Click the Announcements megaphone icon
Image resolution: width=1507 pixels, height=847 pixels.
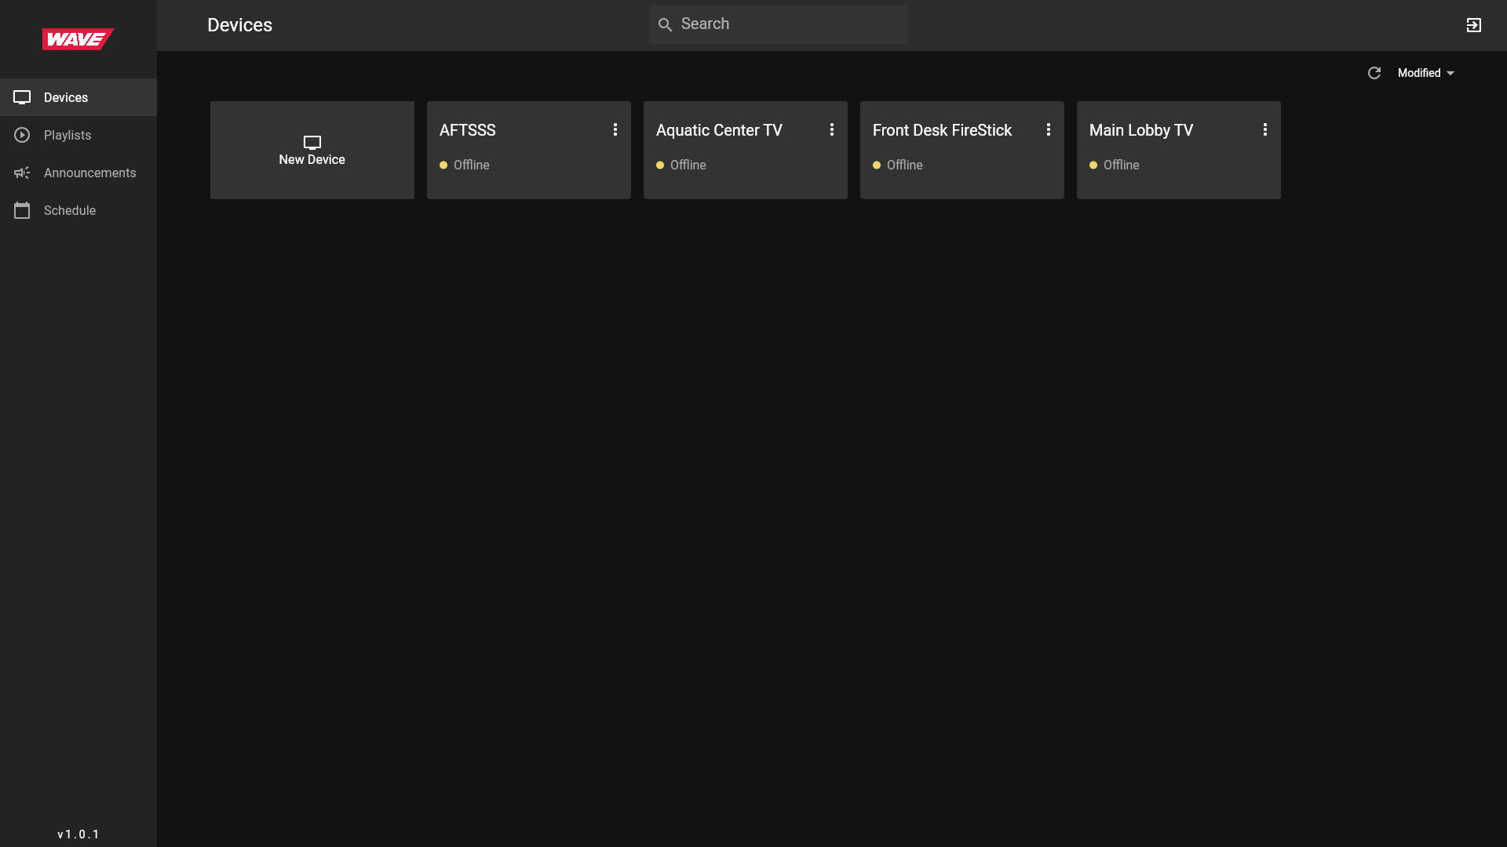22,173
